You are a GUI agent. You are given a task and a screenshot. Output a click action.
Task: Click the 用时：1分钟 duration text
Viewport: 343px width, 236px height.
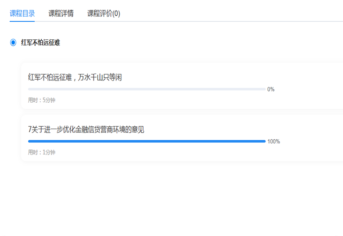click(41, 152)
